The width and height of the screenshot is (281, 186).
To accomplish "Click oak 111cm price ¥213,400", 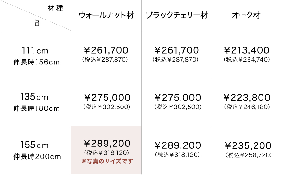I will coord(247,50).
